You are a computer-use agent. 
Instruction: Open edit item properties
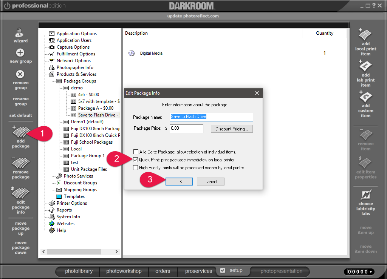365,168
